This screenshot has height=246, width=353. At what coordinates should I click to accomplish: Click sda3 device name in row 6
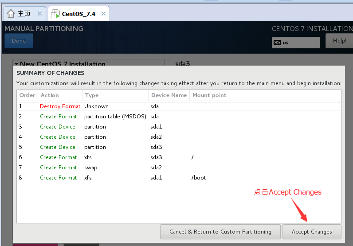156,157
